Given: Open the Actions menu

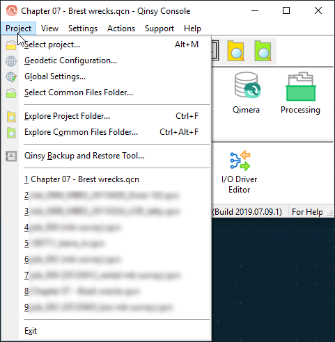Looking at the screenshot, I should pos(121,28).
